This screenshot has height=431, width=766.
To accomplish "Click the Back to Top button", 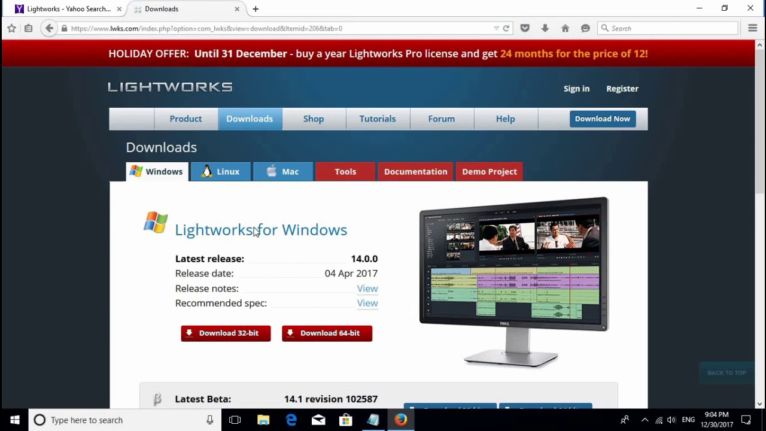I will click(727, 372).
